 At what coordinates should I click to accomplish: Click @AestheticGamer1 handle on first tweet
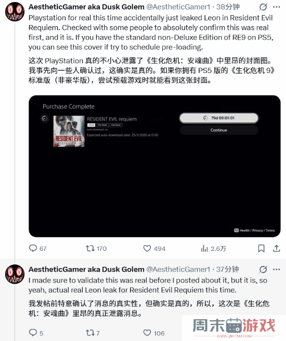(x=178, y=7)
